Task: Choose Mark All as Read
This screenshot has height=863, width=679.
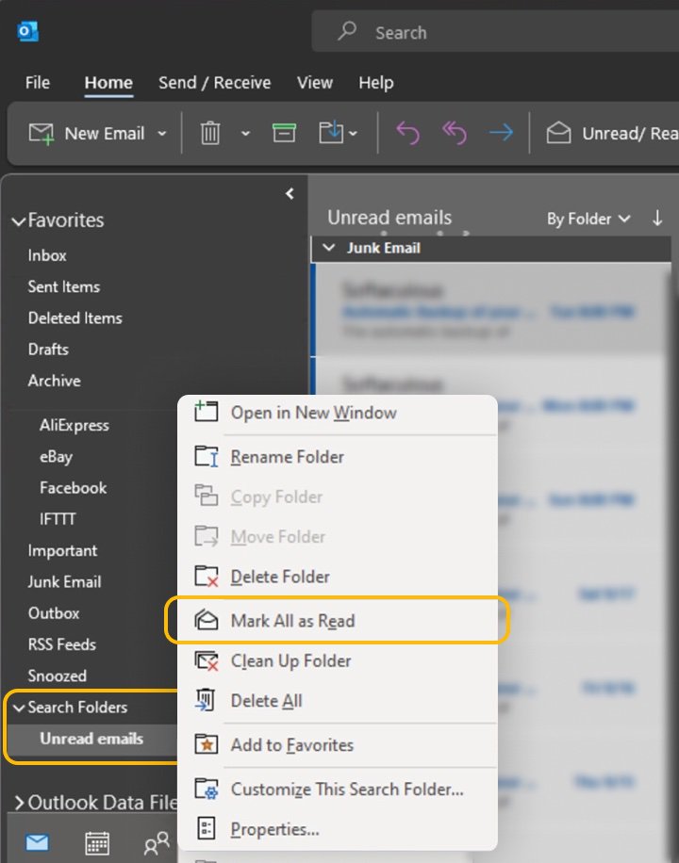Action: click(x=338, y=621)
